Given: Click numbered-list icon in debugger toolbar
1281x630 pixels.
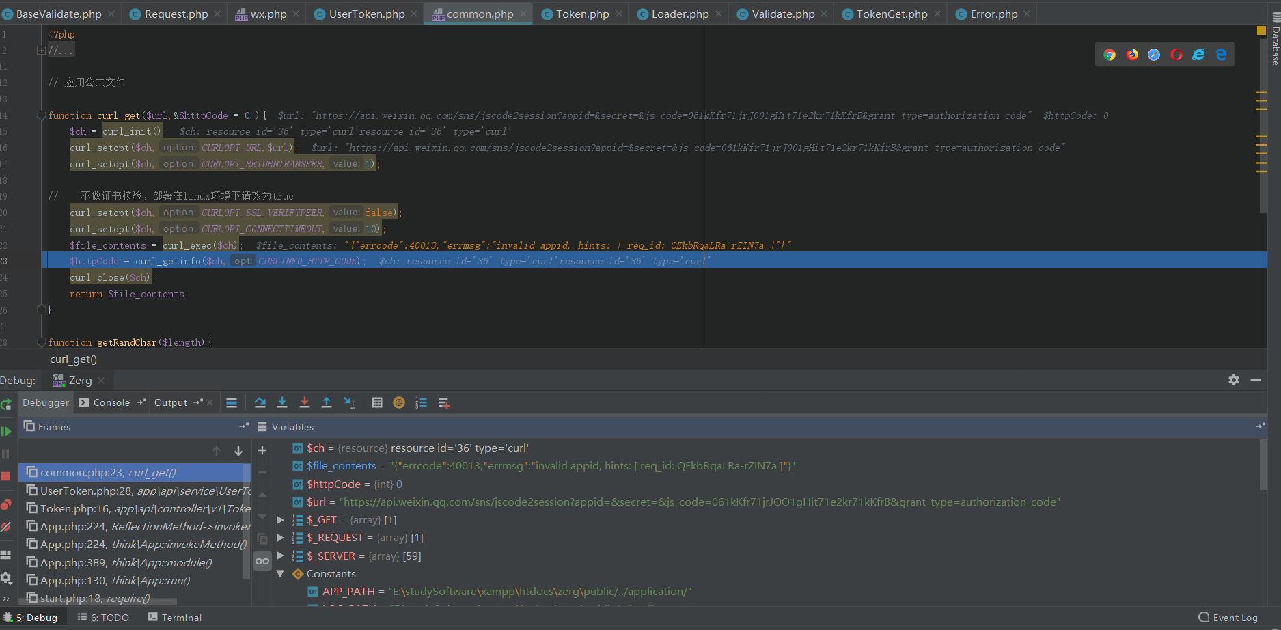Looking at the screenshot, I should tap(422, 403).
